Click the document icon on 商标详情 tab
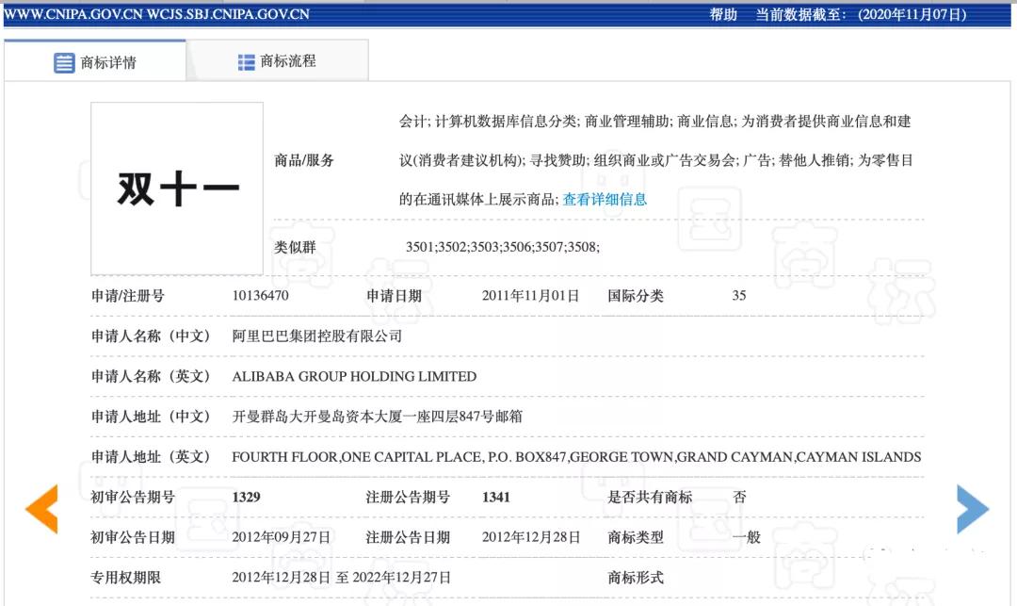1017x606 pixels. [x=64, y=60]
